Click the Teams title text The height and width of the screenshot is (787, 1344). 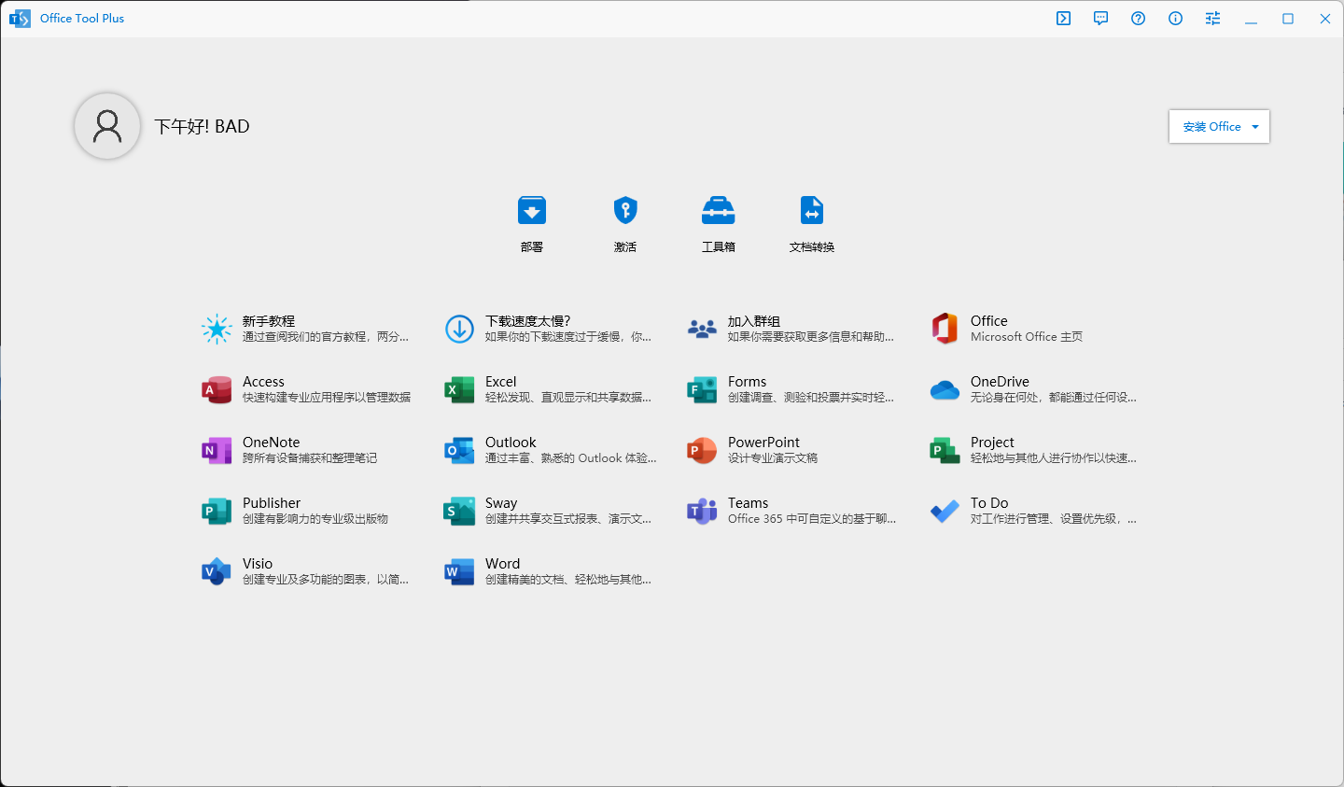[x=748, y=503]
